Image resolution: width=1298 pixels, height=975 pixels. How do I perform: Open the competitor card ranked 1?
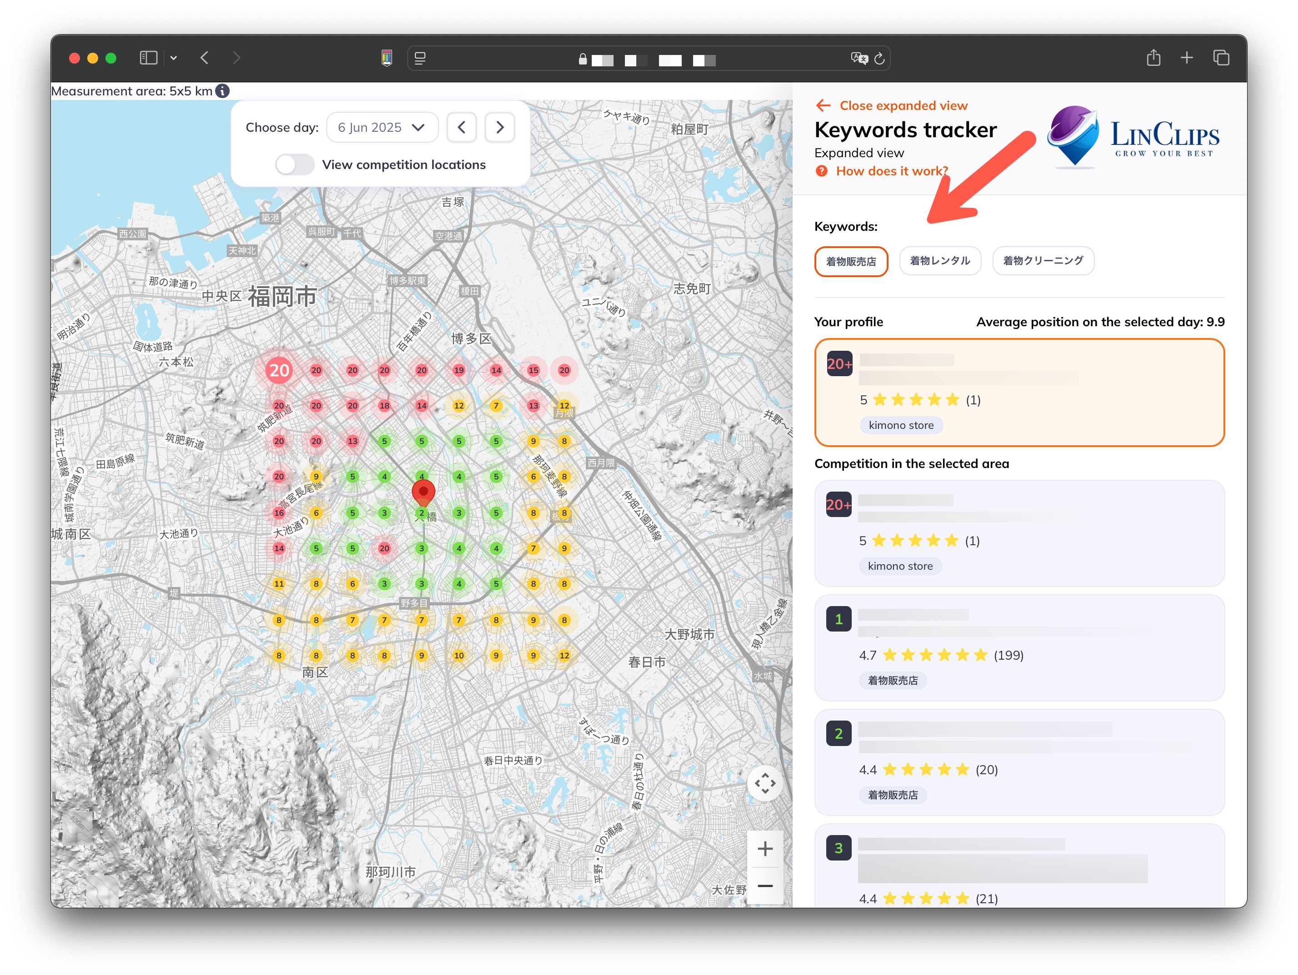[x=1019, y=648]
